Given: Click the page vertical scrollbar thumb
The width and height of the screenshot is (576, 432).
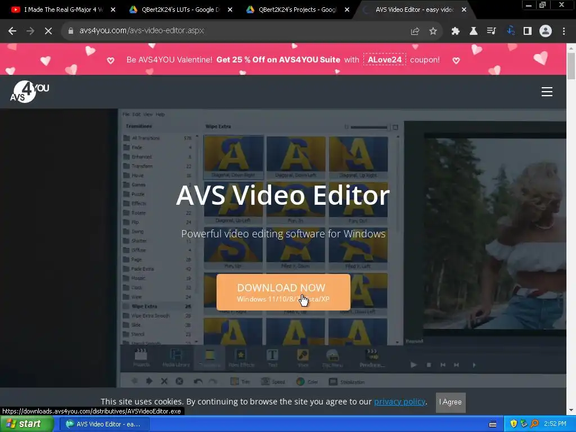Looking at the screenshot, I should (571, 66).
